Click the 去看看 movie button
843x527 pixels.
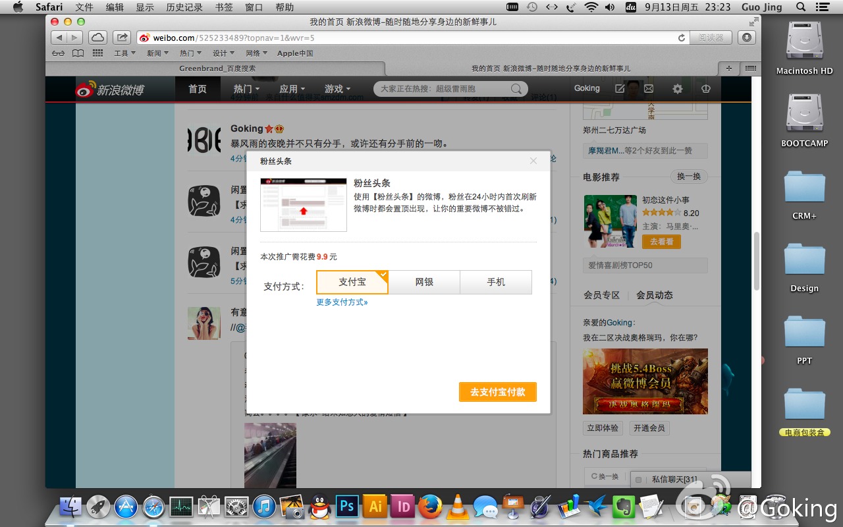click(x=661, y=242)
